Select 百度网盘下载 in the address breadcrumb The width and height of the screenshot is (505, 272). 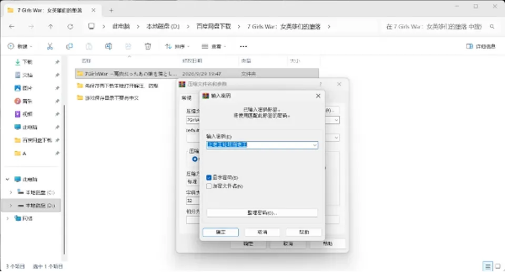pos(214,27)
